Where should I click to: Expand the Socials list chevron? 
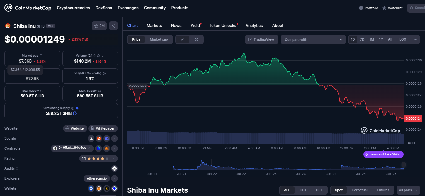[x=115, y=138]
